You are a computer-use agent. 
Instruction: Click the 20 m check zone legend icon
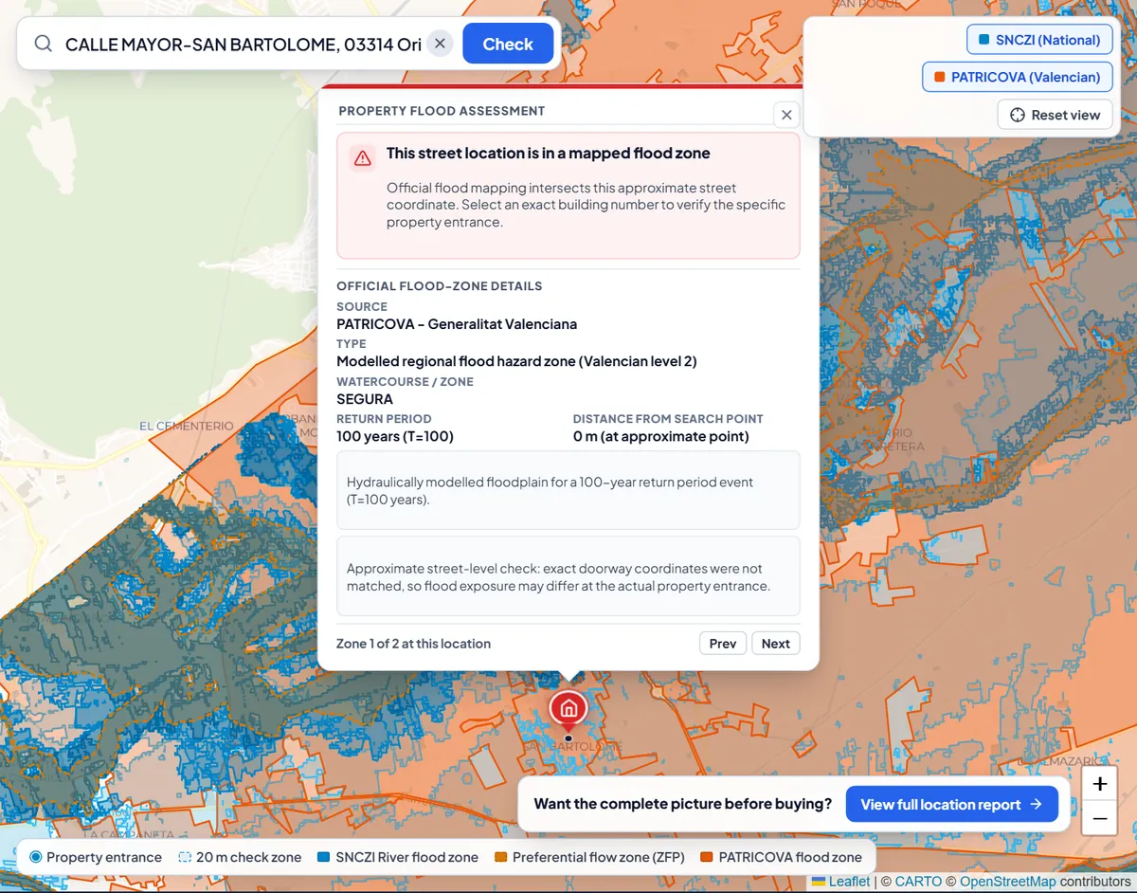184,857
